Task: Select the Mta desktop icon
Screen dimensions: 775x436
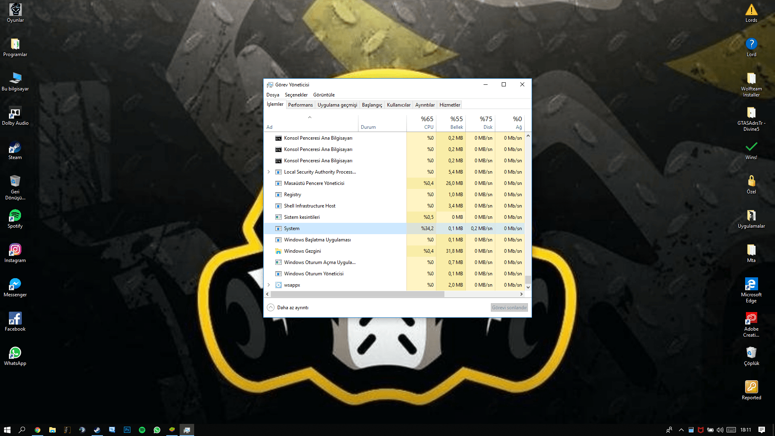Action: pos(751,253)
